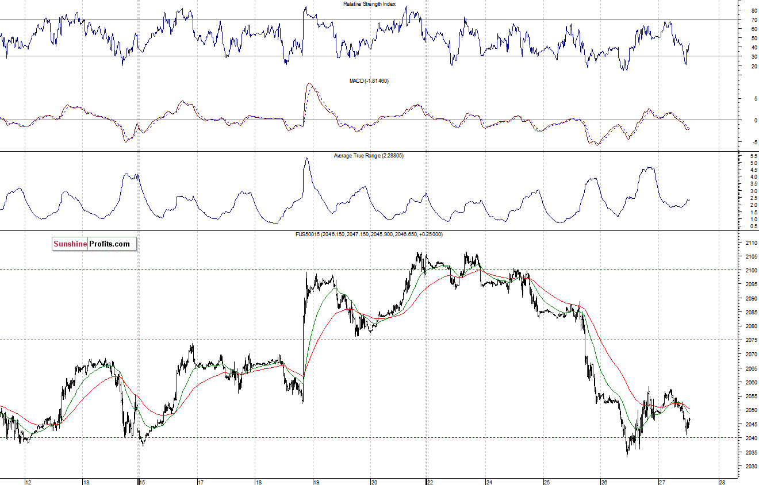
Task: Click the 3.5 label on ATR scale
Action: [x=753, y=184]
